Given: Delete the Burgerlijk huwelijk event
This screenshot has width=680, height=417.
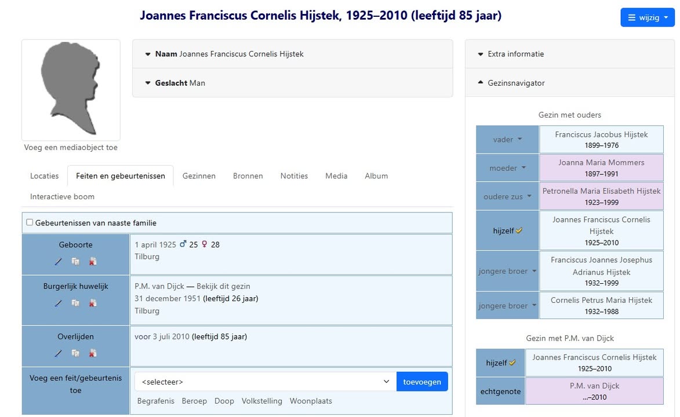Looking at the screenshot, I should pos(93,303).
